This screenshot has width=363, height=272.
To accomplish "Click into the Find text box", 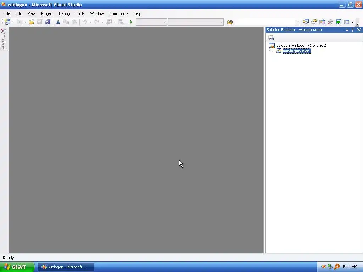I will pyautogui.click(x=265, y=22).
